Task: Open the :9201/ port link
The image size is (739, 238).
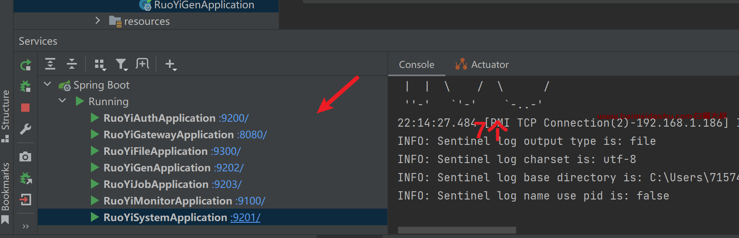Action: click(x=245, y=217)
